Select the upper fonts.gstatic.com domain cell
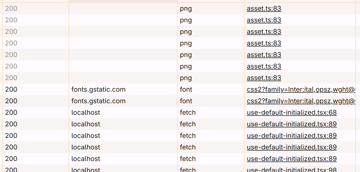The width and height of the screenshot is (360, 172). [x=99, y=89]
